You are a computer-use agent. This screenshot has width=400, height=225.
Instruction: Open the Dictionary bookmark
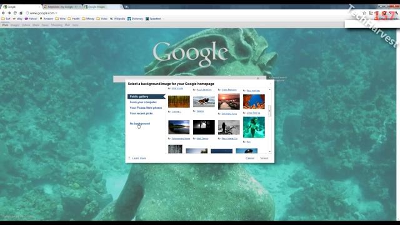point(136,19)
